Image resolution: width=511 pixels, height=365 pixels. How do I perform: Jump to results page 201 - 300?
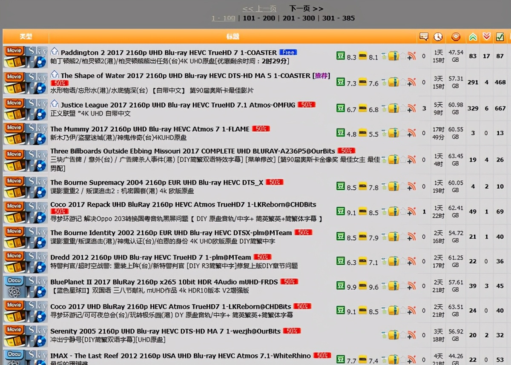(299, 18)
